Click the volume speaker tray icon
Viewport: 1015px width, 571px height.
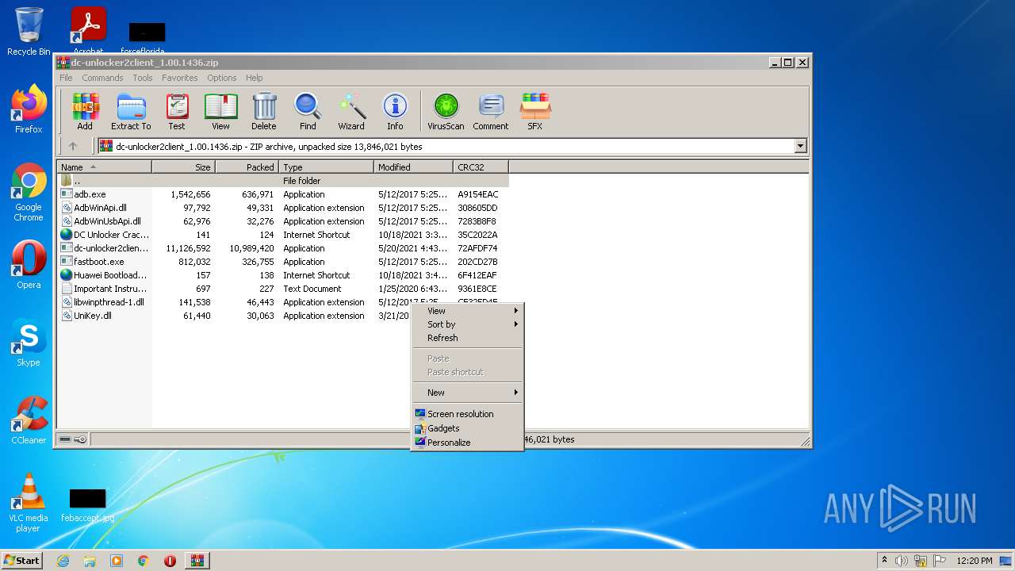point(902,561)
